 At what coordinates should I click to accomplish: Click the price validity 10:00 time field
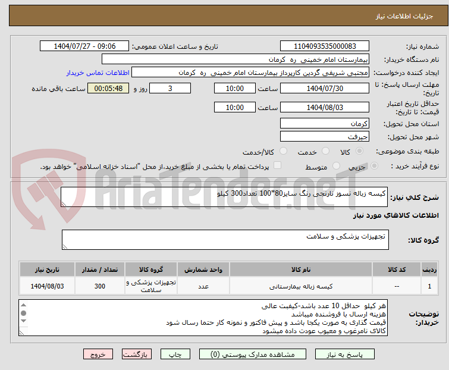click(234, 107)
